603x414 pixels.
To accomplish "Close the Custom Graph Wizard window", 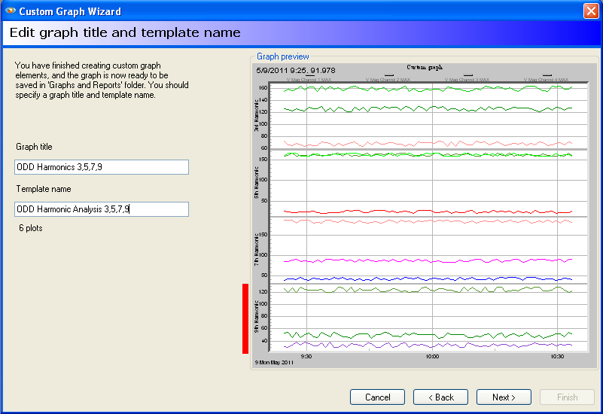I will click(x=591, y=11).
